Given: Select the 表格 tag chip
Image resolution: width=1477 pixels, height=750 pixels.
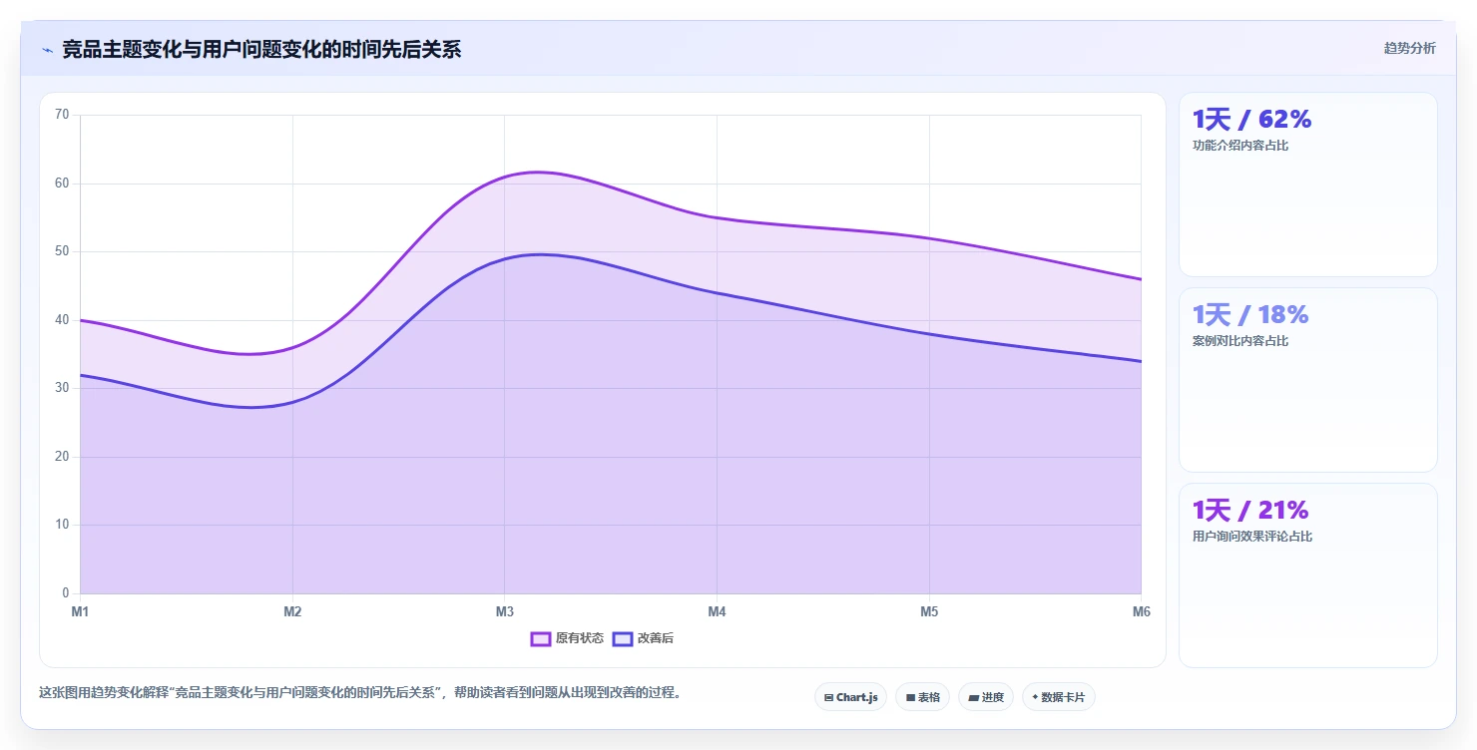Looking at the screenshot, I should [x=922, y=697].
